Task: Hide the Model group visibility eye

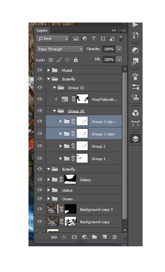Action: (x=40, y=70)
